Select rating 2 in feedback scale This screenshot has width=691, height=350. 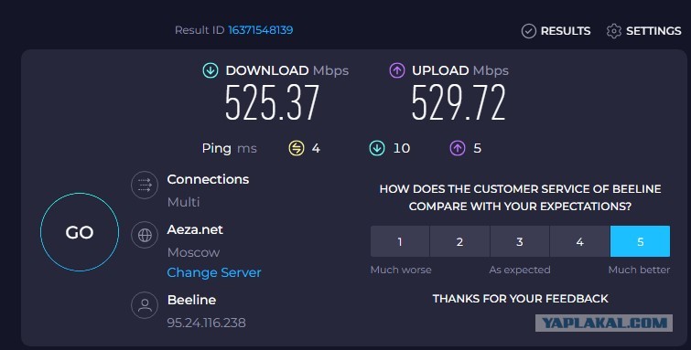459,241
